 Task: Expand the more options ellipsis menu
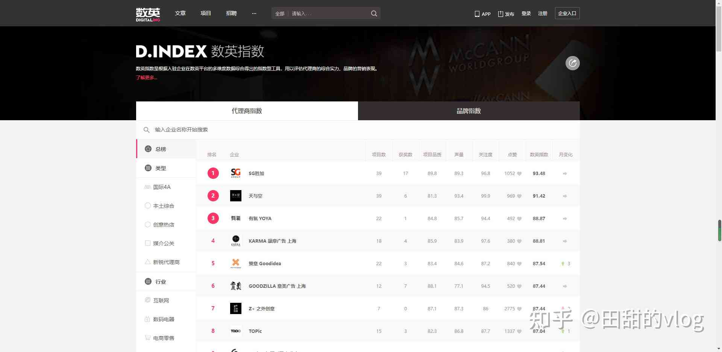tap(254, 13)
